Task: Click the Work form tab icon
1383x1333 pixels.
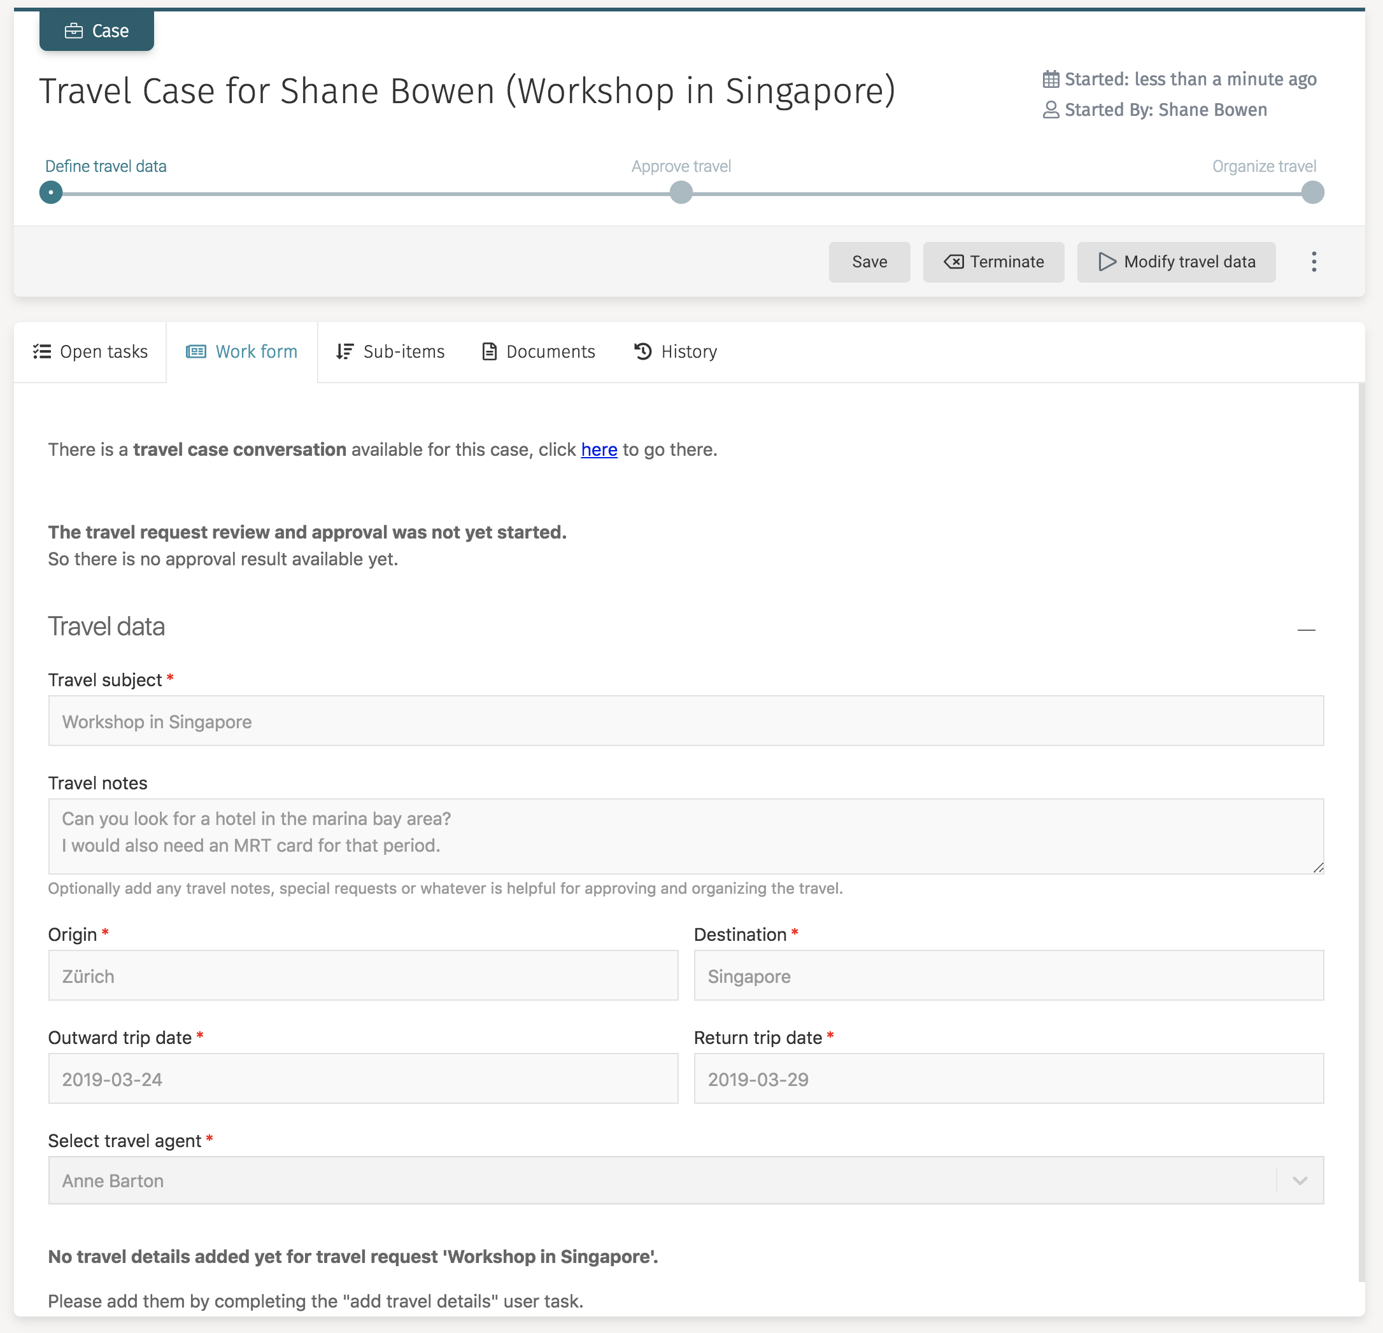Action: (x=195, y=351)
